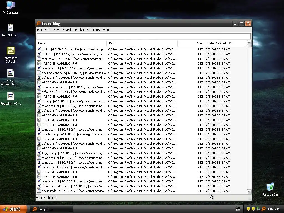Select the StoredProcedure.cpp.[4C1FBC67] file name
This screenshot has width=284, height=213.
(x=73, y=186)
